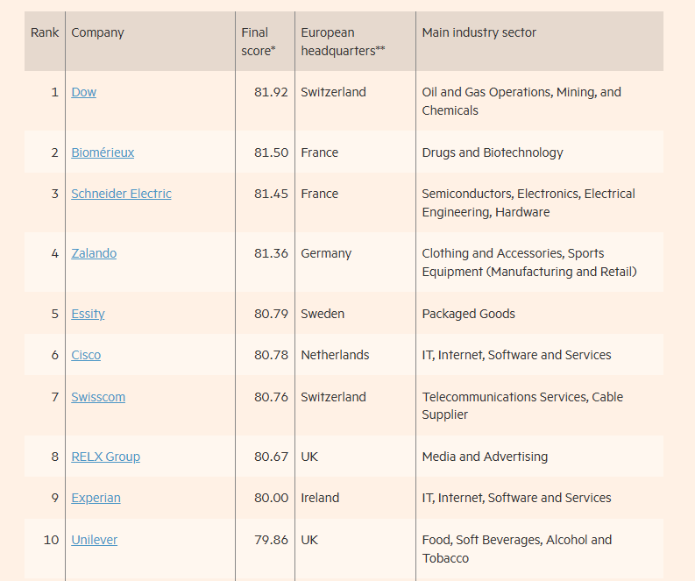
Task: Open the Dow company link
Action: pyautogui.click(x=84, y=92)
